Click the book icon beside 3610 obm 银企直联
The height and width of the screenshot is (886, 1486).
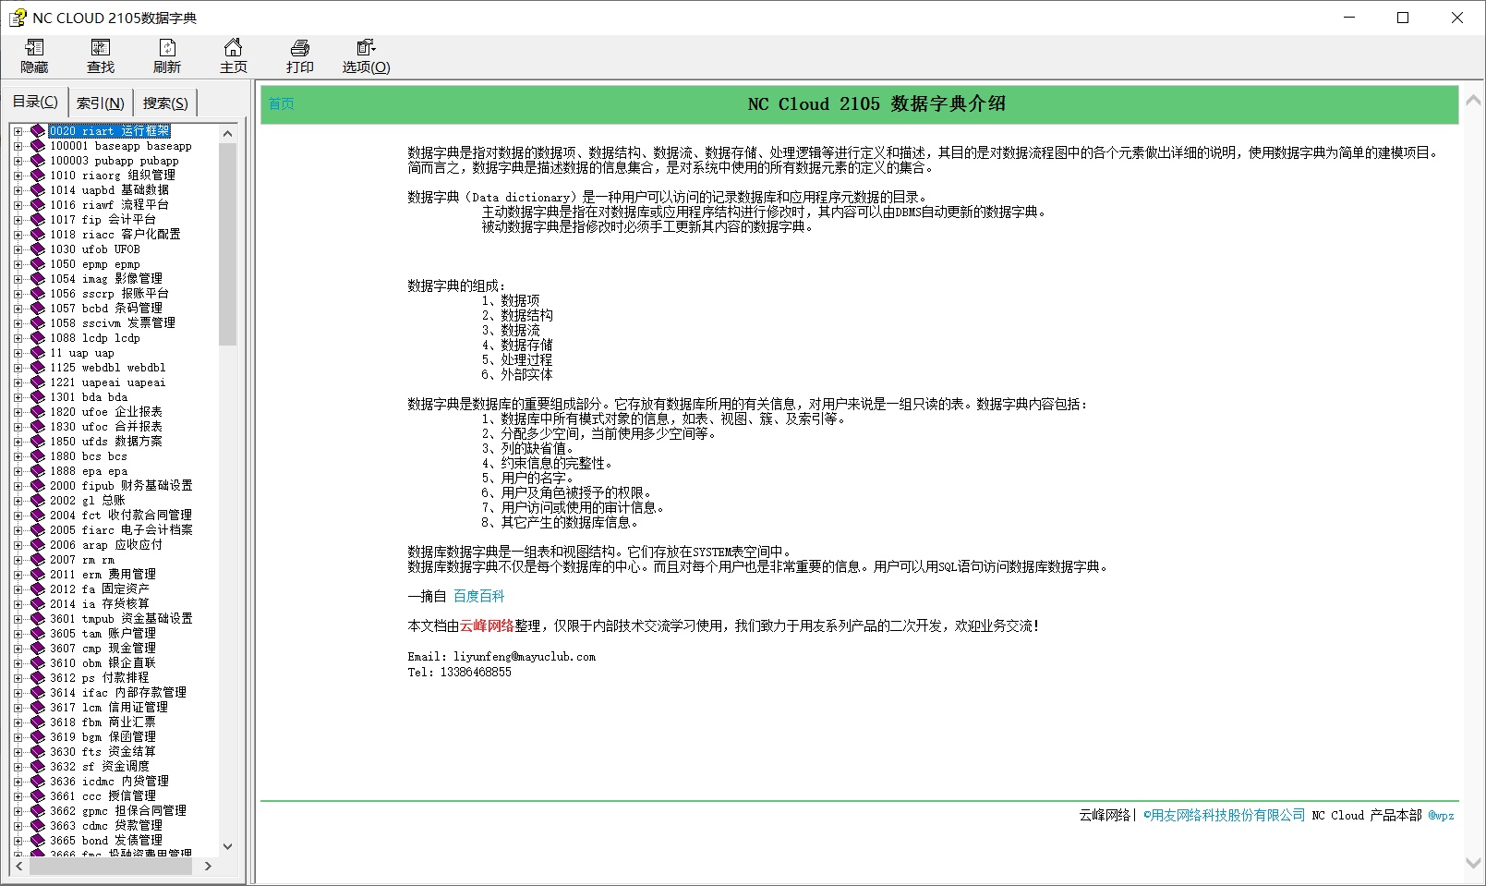[37, 662]
